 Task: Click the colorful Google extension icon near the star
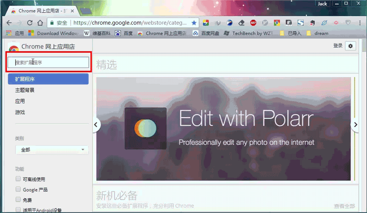206,23
